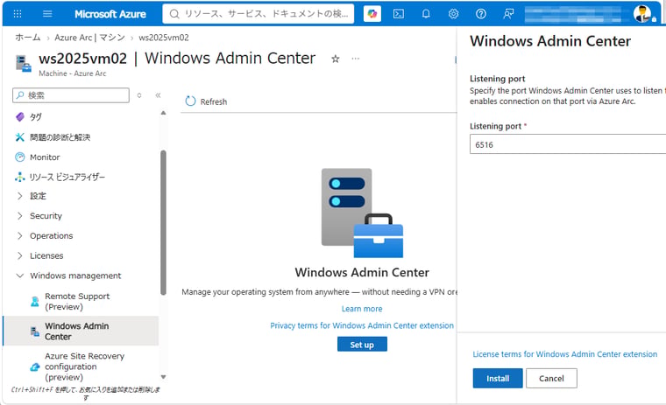Click the sidebar scrollbar thumb
666x405 pixels.
(x=163, y=223)
